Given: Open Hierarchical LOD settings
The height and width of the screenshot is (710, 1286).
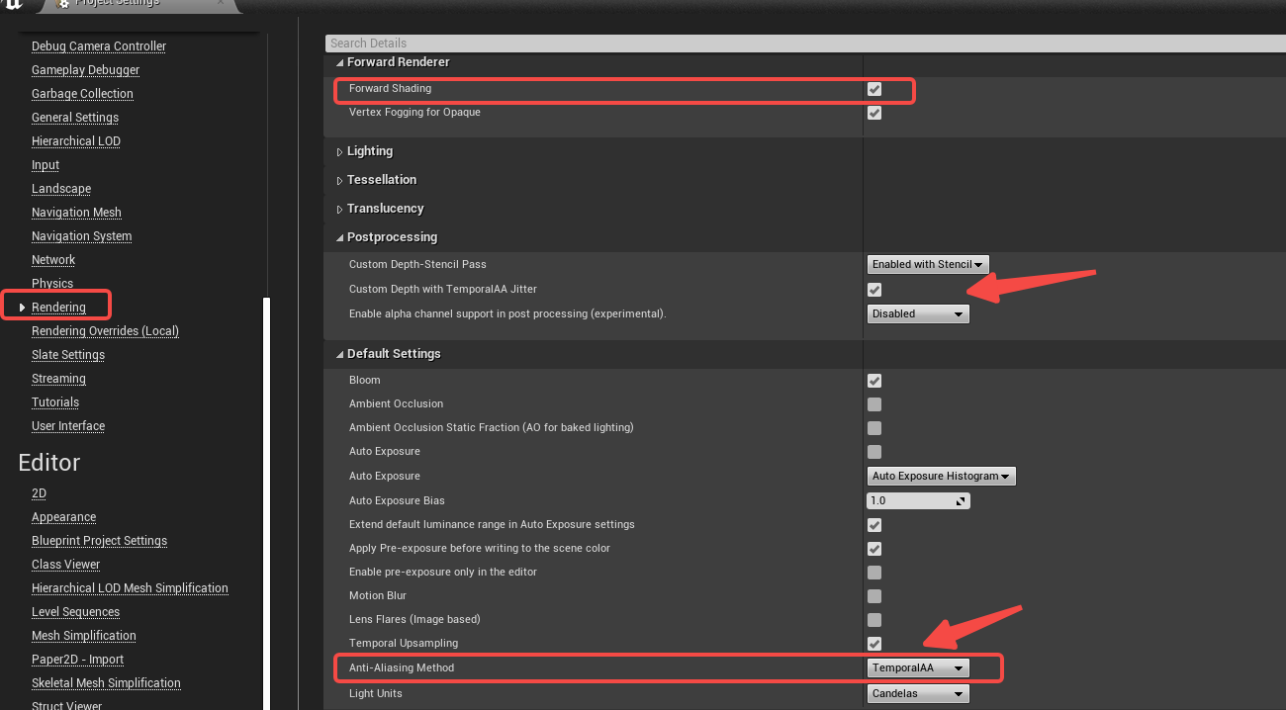Looking at the screenshot, I should click(x=76, y=141).
